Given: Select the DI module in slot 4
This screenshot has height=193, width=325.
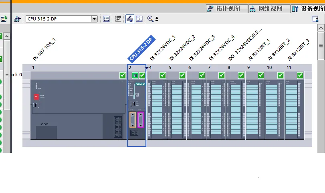Looking at the screenshot, I should click(x=157, y=110).
